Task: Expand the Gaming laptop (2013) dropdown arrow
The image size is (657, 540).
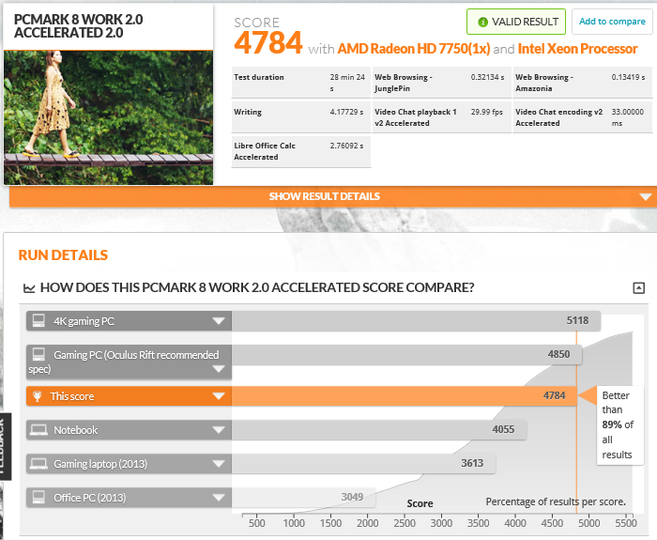Action: point(219,464)
